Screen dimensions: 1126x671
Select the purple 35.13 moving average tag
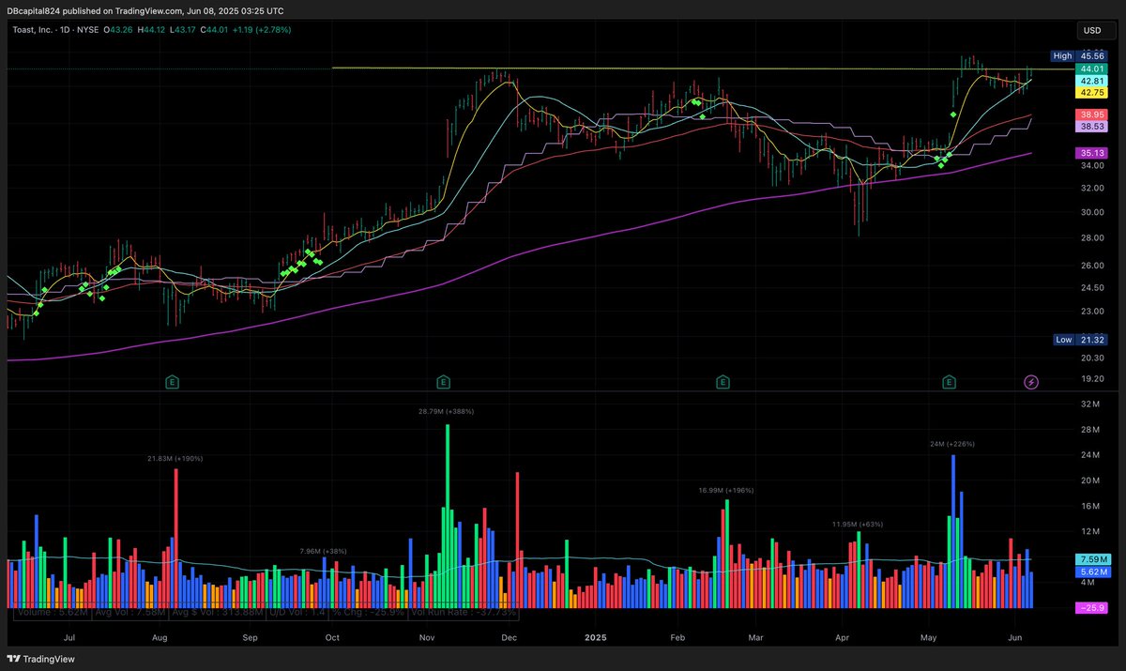coord(1091,153)
